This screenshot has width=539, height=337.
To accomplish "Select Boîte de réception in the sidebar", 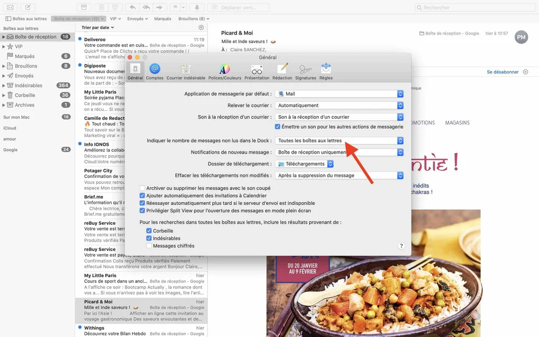I will coord(37,37).
